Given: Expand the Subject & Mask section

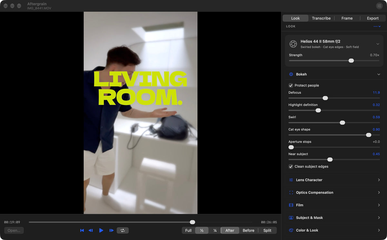Looking at the screenshot, I should (x=379, y=218).
